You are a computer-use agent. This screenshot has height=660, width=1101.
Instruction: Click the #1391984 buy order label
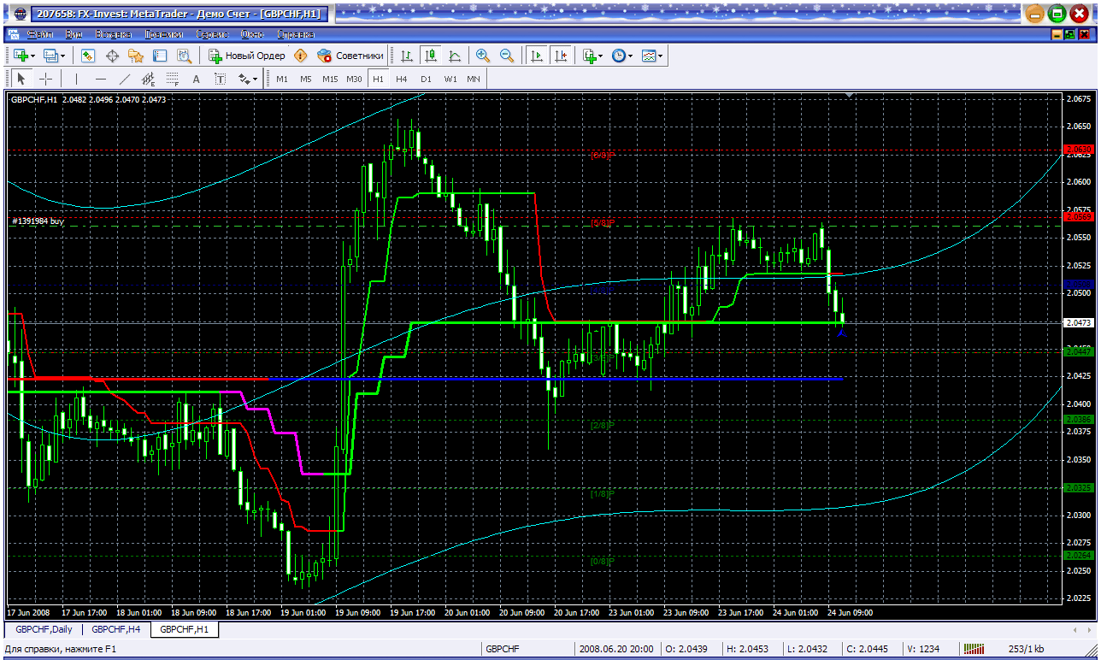pos(38,221)
